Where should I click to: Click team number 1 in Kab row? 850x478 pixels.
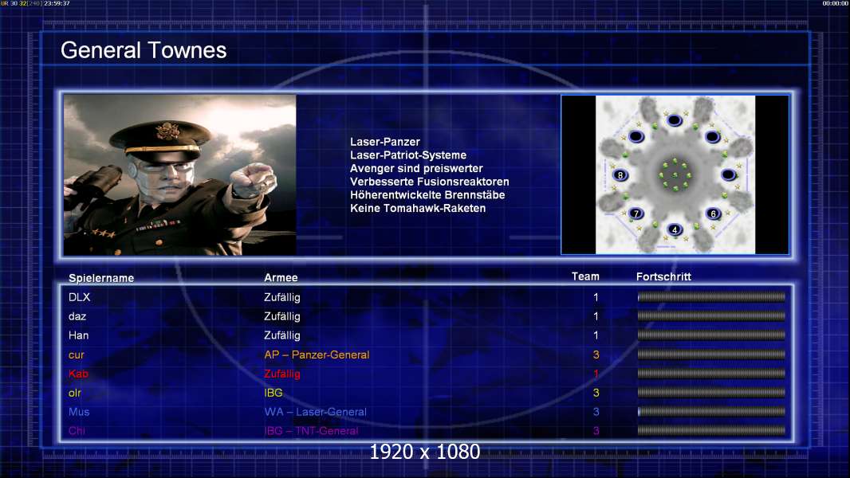tap(596, 374)
